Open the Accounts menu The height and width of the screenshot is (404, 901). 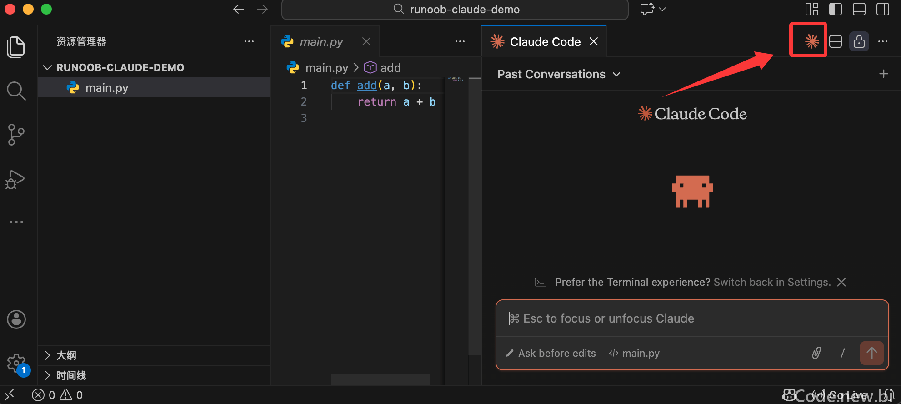tap(16, 319)
